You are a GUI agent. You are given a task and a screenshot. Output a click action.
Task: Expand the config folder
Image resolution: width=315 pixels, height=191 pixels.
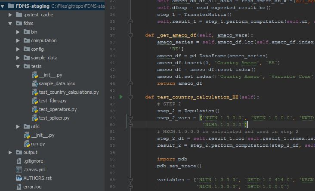[x=18, y=49]
